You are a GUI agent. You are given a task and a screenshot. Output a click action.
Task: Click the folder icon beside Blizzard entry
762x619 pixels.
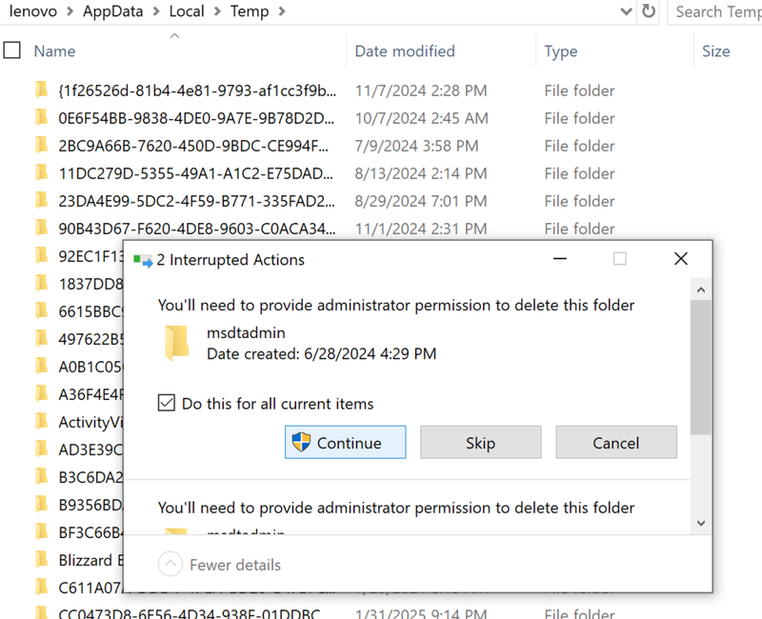[42, 560]
